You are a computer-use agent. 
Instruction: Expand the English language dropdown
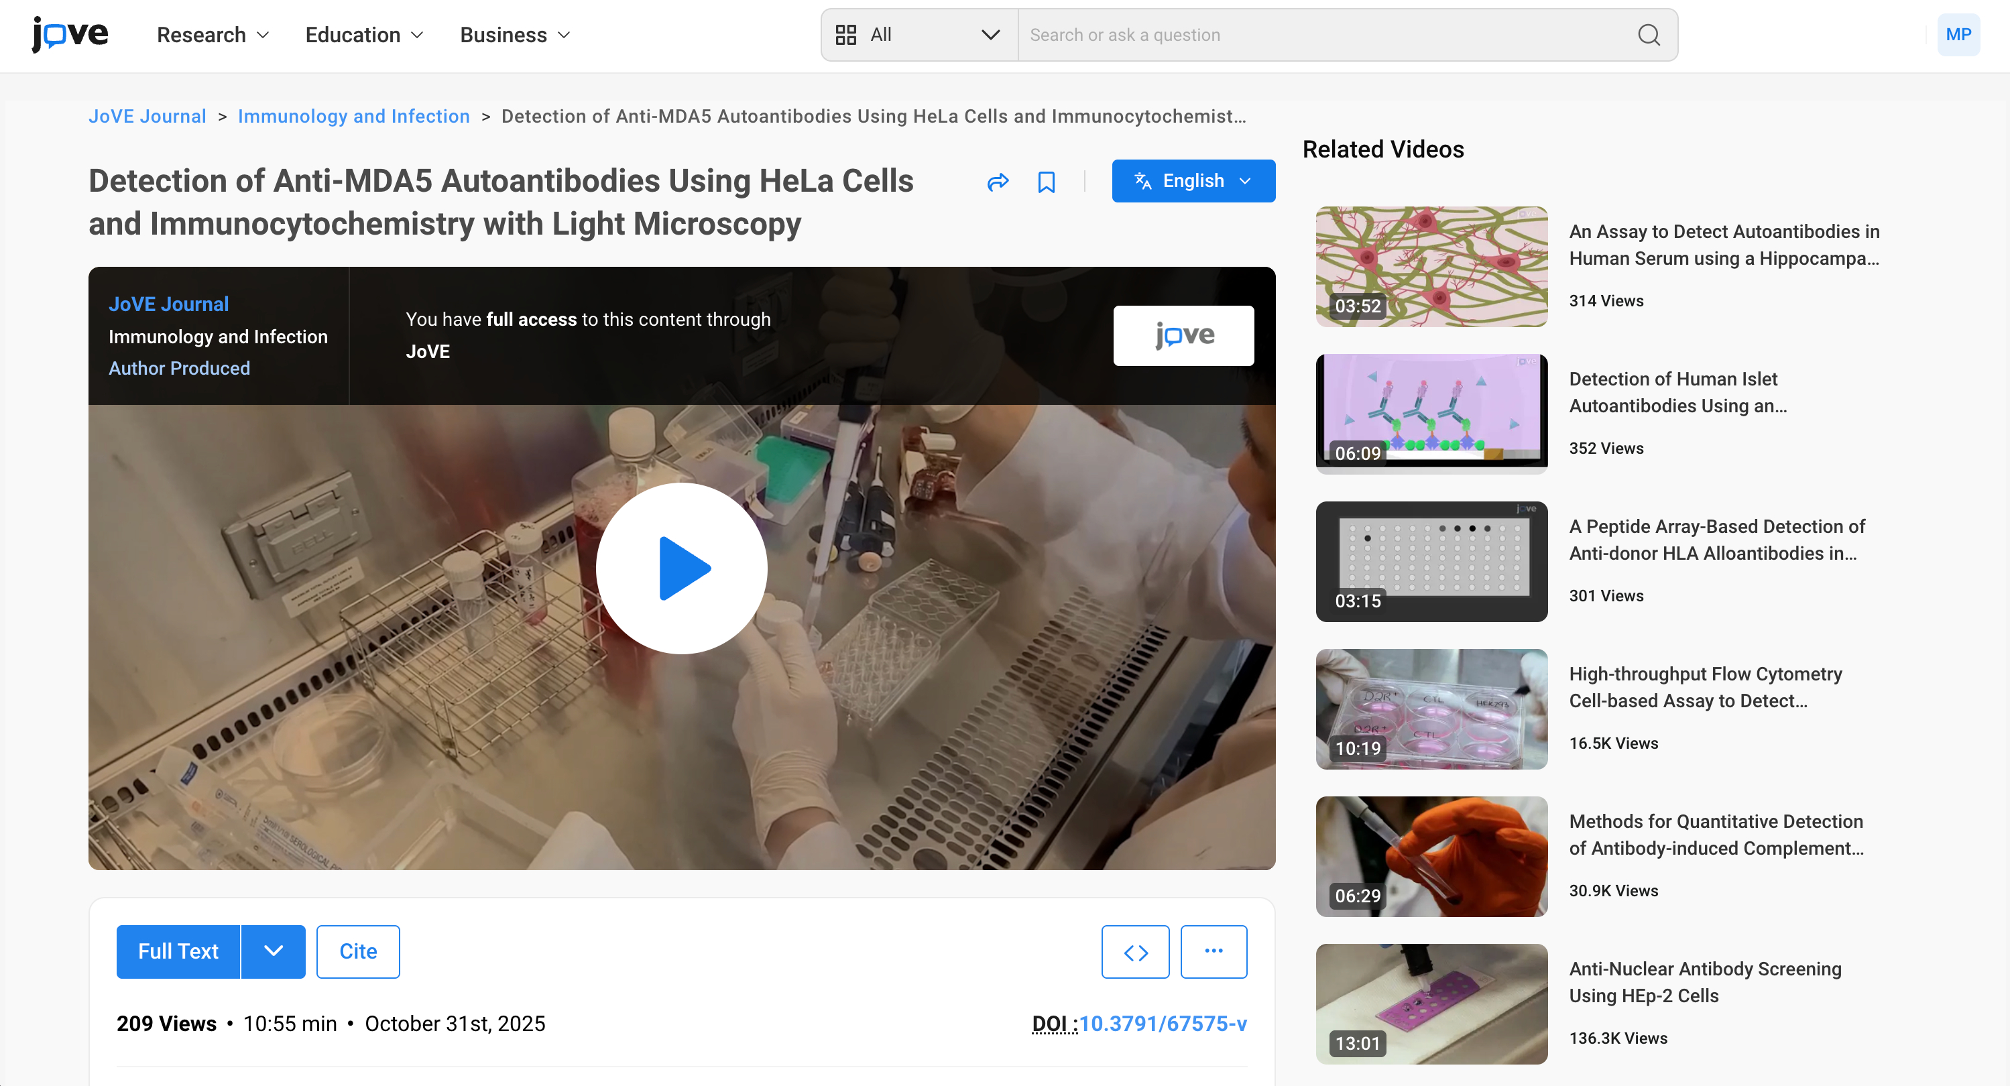[x=1193, y=181]
